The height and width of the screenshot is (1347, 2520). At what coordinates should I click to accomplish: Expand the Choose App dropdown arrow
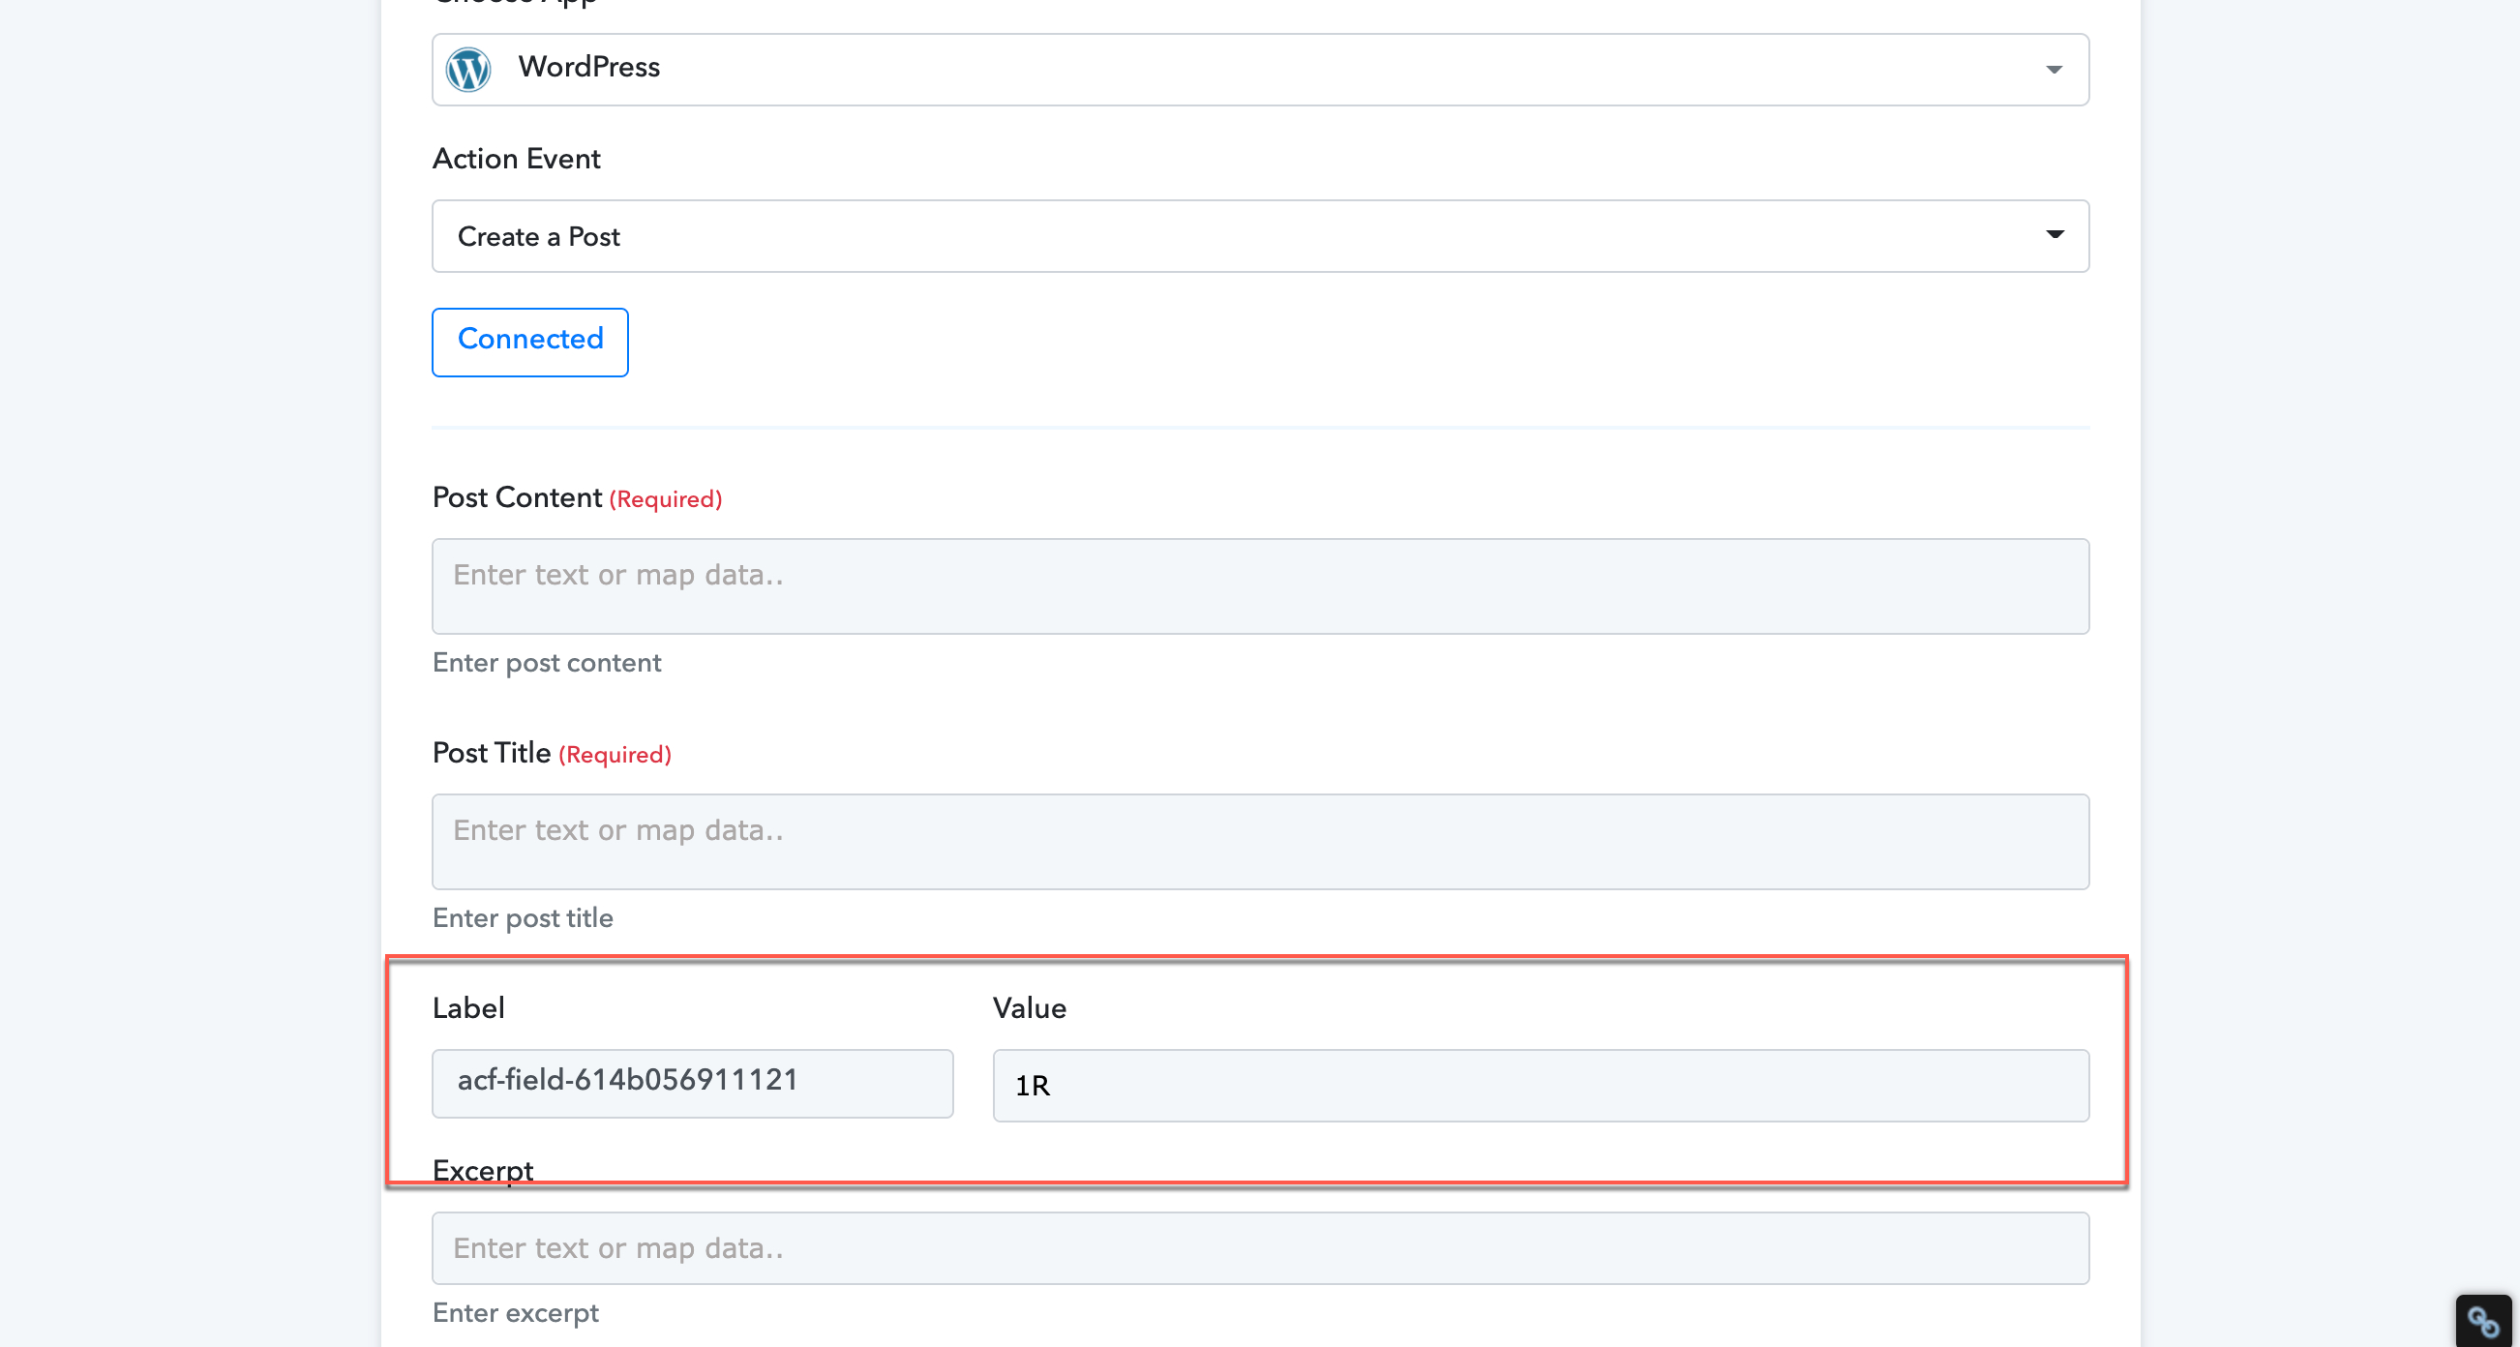(2054, 70)
